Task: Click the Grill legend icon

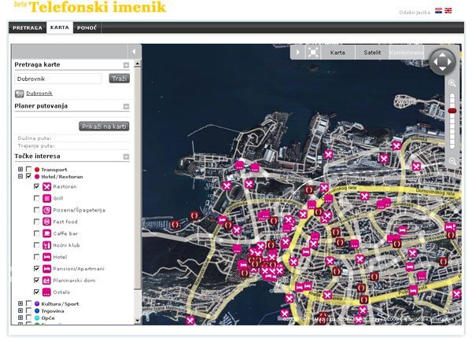Action: pyautogui.click(x=46, y=198)
